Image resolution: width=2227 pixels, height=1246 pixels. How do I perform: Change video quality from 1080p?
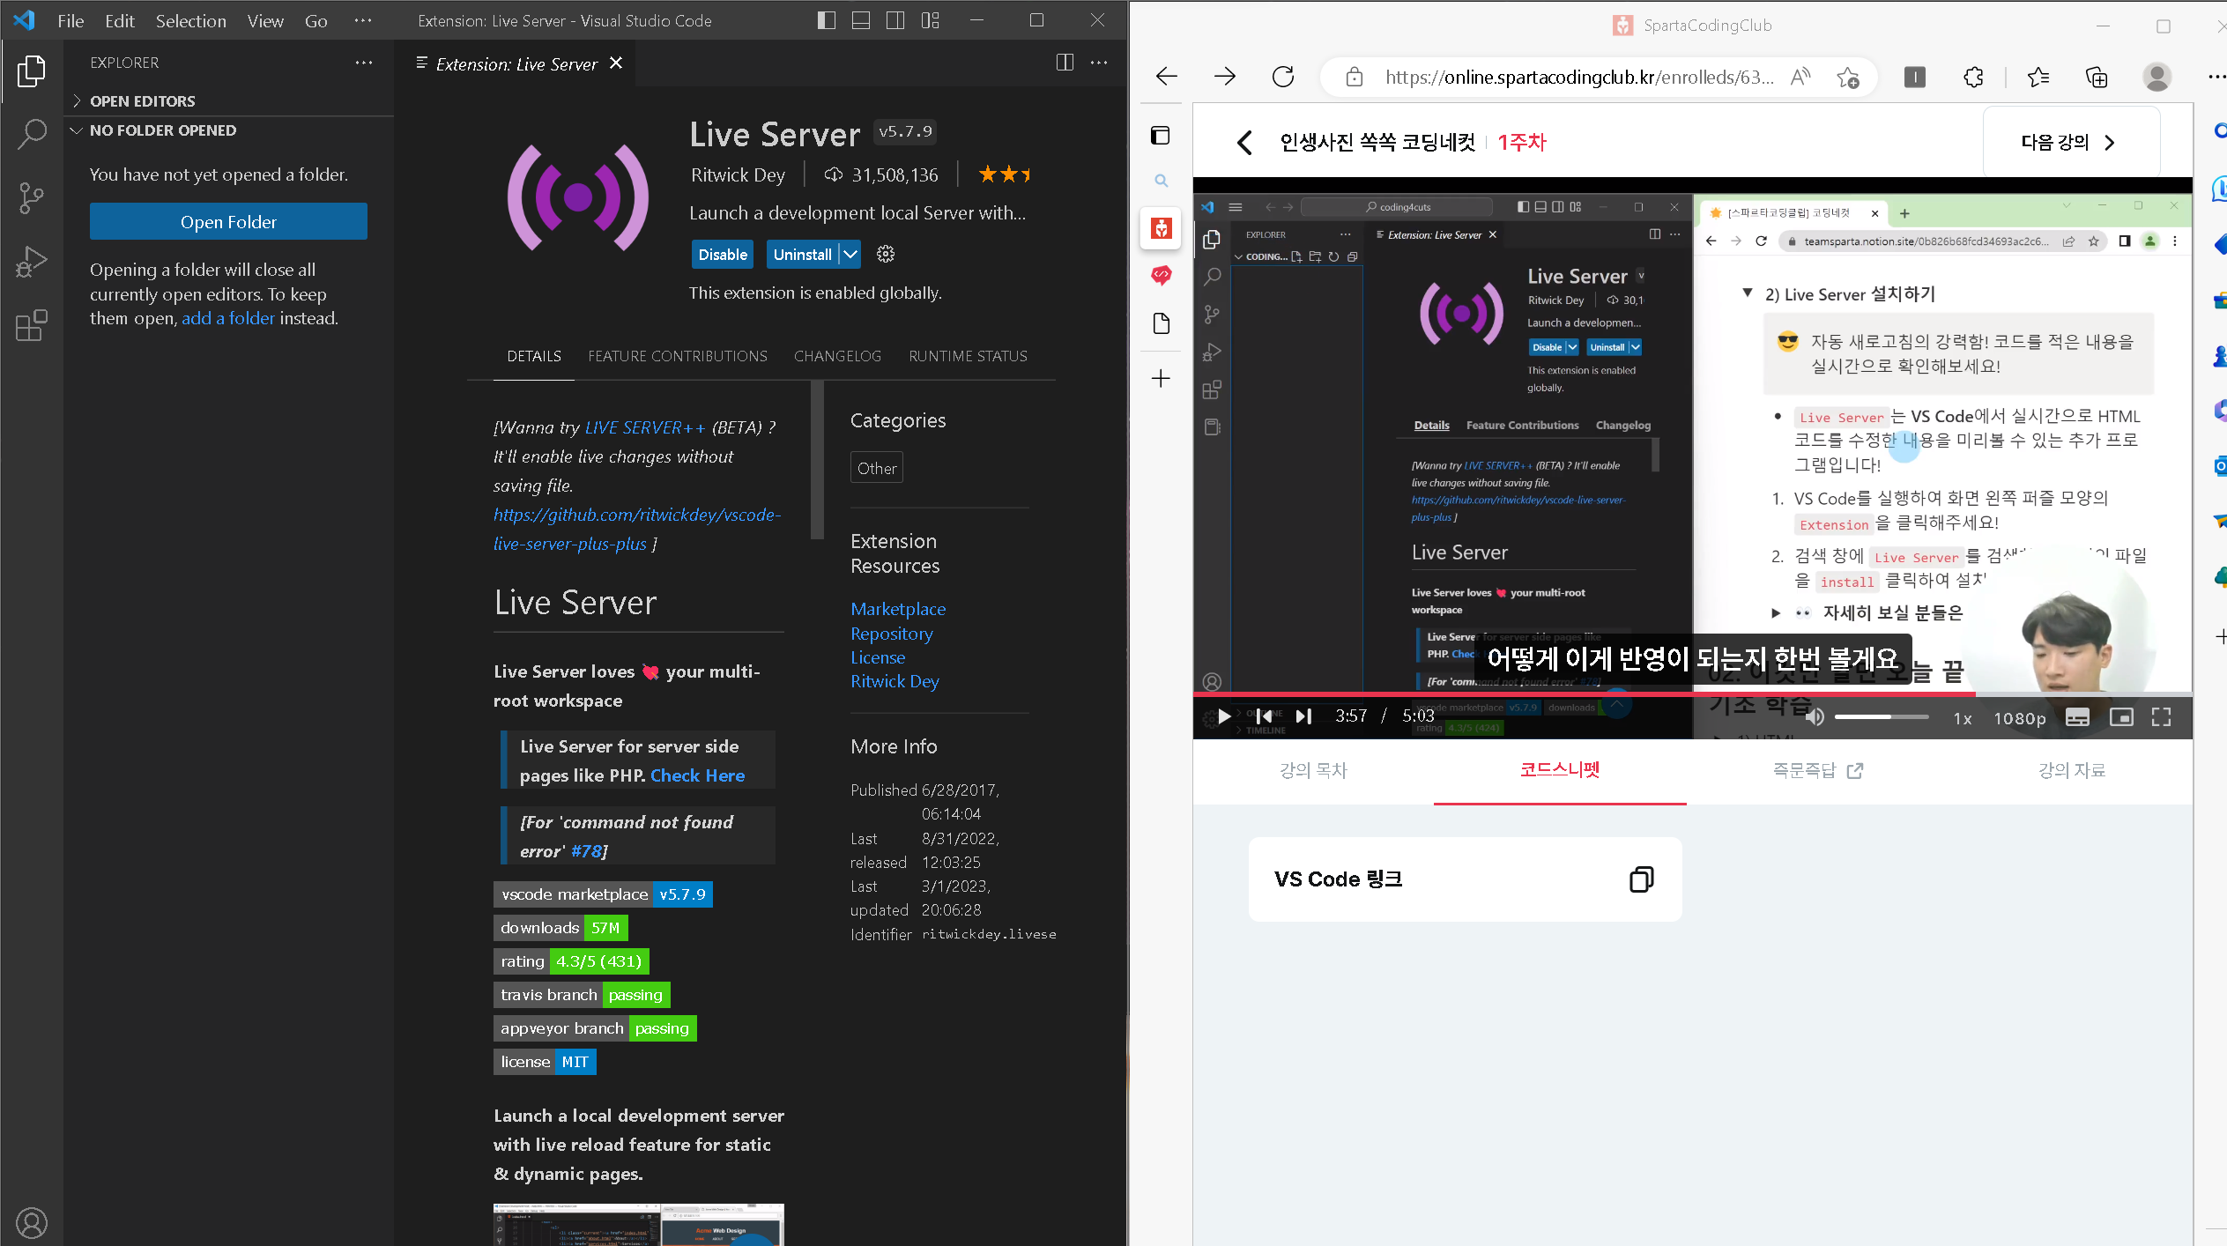click(2020, 718)
